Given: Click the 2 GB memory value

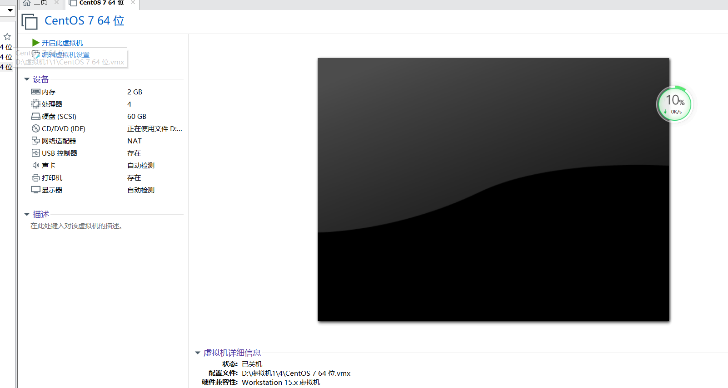Looking at the screenshot, I should (x=135, y=92).
